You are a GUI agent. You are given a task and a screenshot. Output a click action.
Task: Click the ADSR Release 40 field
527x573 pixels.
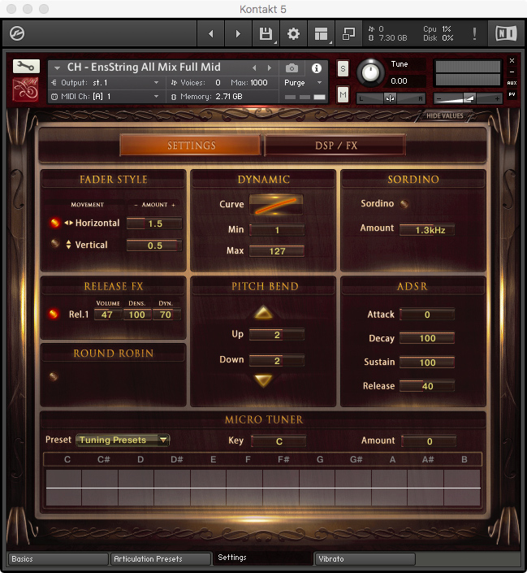tap(427, 386)
